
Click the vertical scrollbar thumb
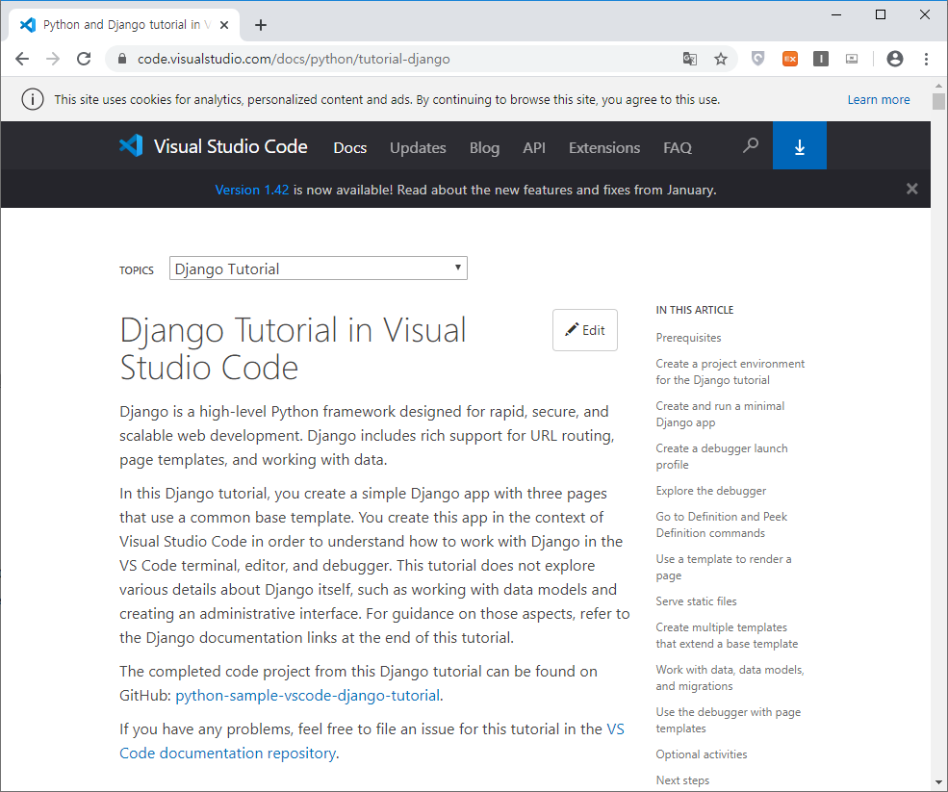[938, 101]
